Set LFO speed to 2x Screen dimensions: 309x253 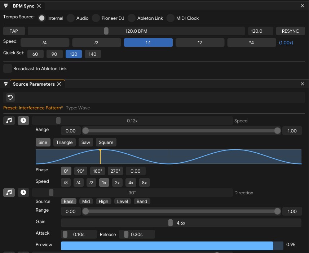[117, 182]
